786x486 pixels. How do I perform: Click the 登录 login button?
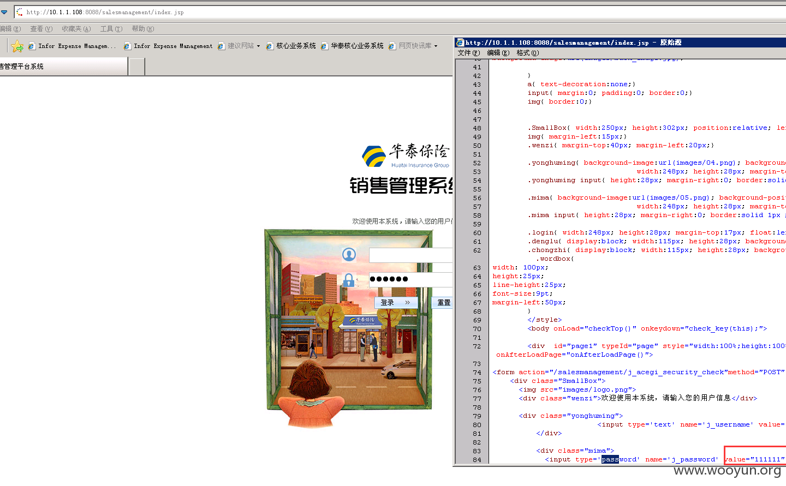pyautogui.click(x=396, y=302)
